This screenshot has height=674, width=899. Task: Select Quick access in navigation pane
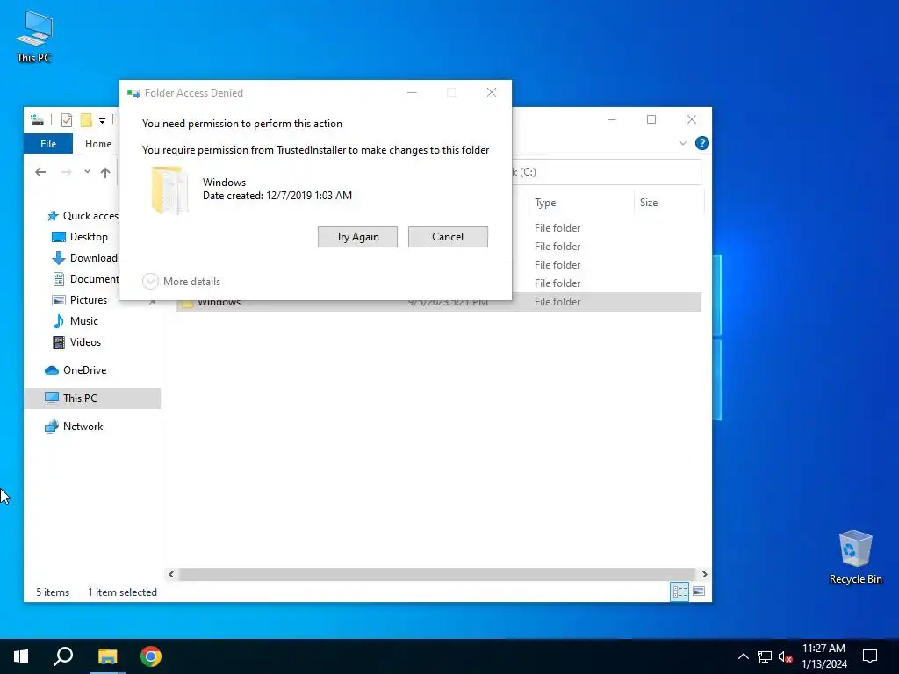click(82, 216)
